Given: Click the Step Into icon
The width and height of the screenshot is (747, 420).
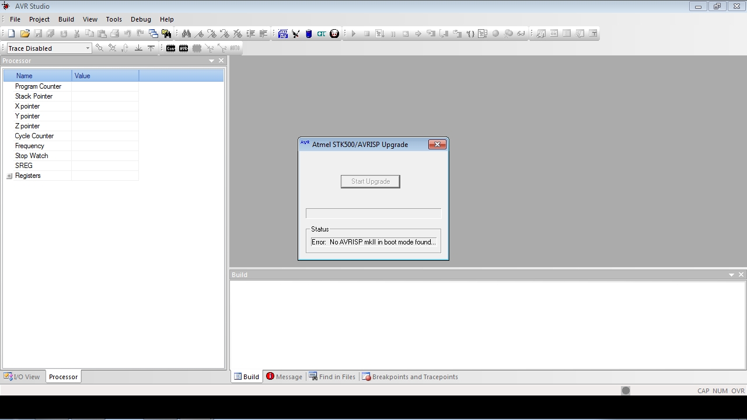Looking at the screenshot, I should click(431, 34).
